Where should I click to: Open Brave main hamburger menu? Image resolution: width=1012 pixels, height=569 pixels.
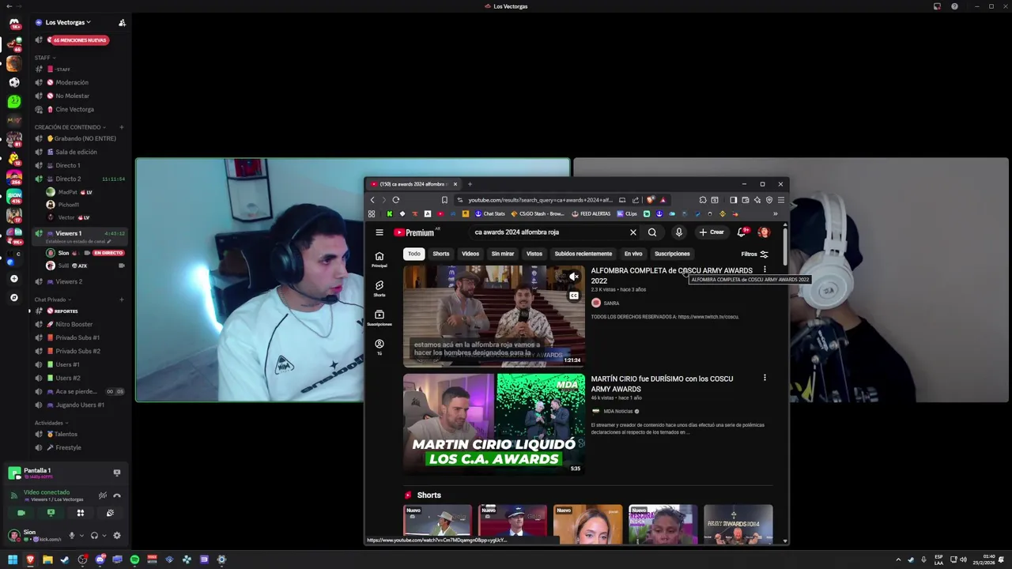pyautogui.click(x=781, y=200)
